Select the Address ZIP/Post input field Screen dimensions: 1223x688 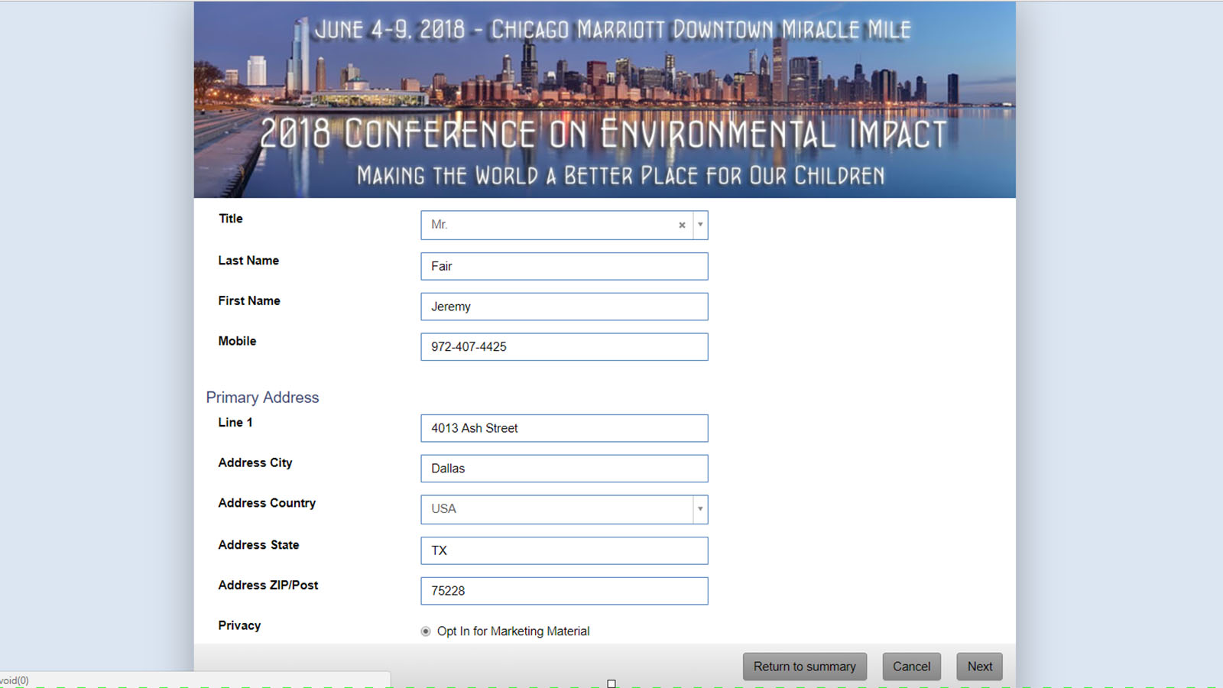click(x=564, y=591)
